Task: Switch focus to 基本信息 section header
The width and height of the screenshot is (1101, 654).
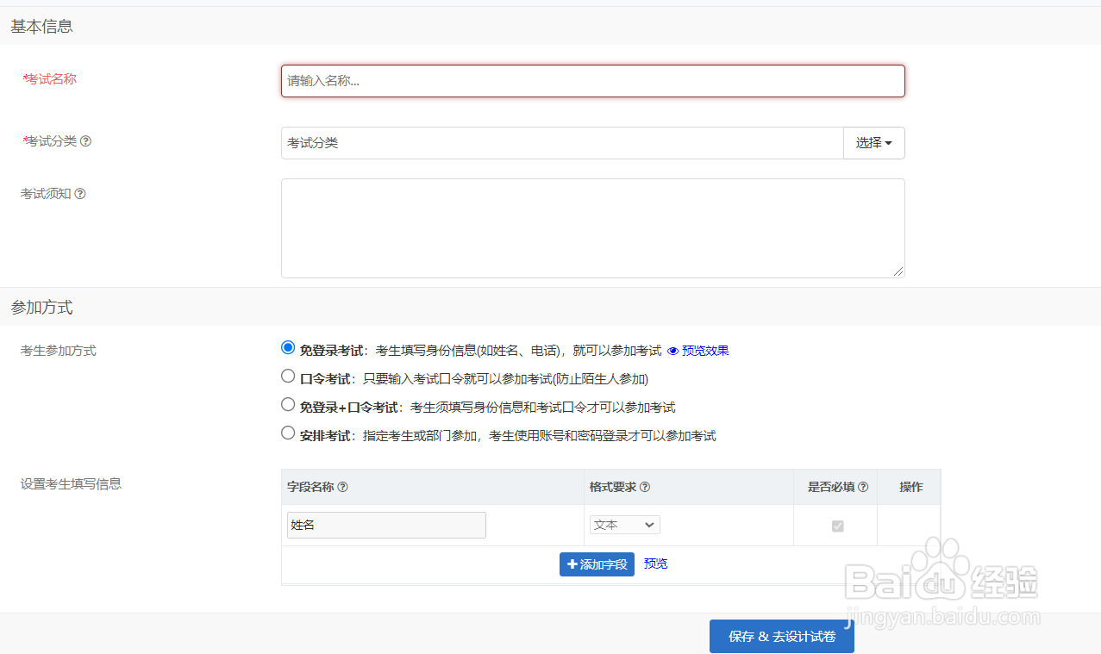Action: [x=41, y=26]
